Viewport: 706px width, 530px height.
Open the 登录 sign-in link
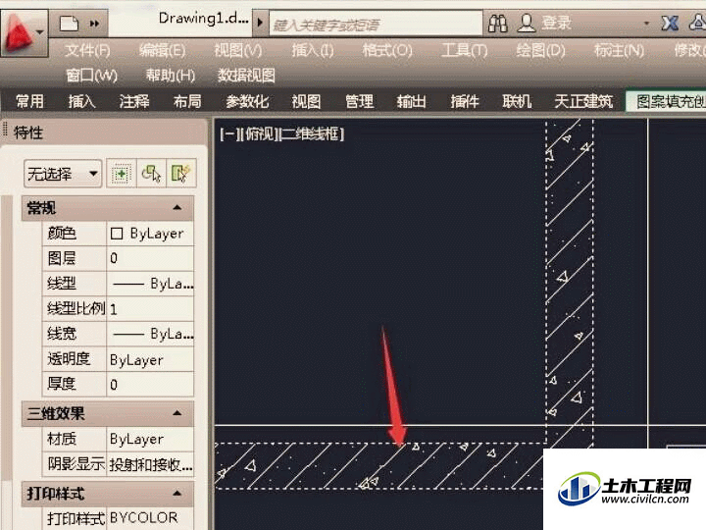click(557, 23)
